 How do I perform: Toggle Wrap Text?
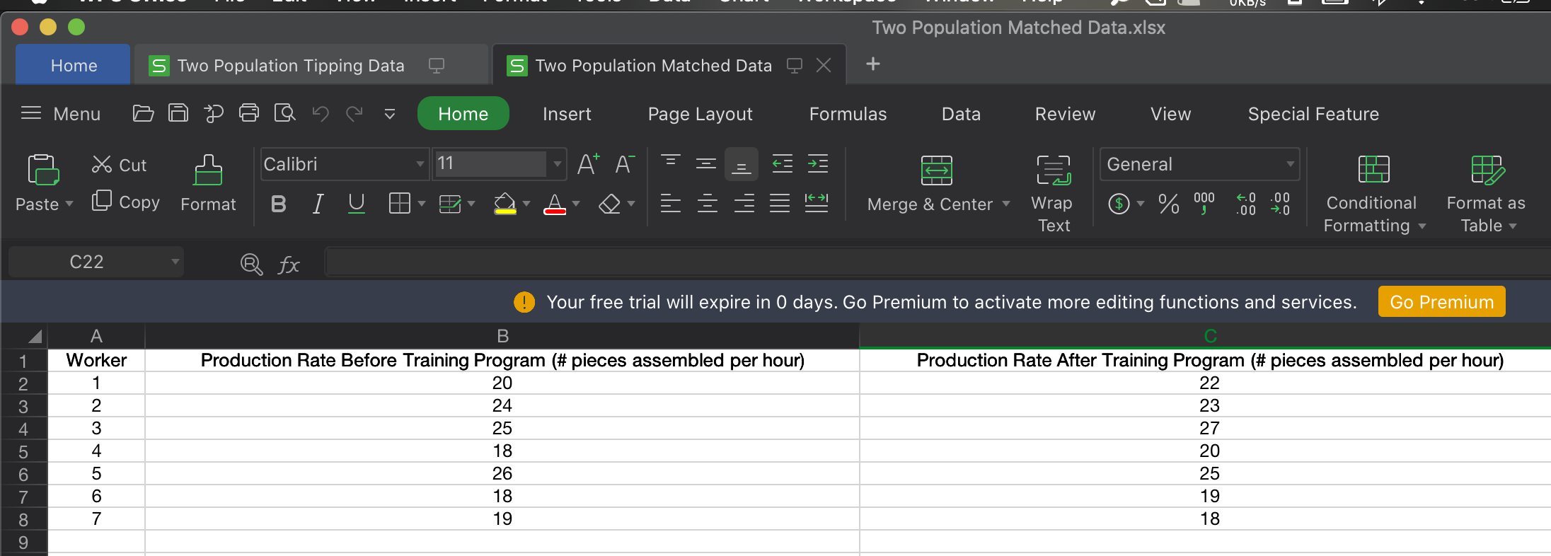coord(1054,194)
